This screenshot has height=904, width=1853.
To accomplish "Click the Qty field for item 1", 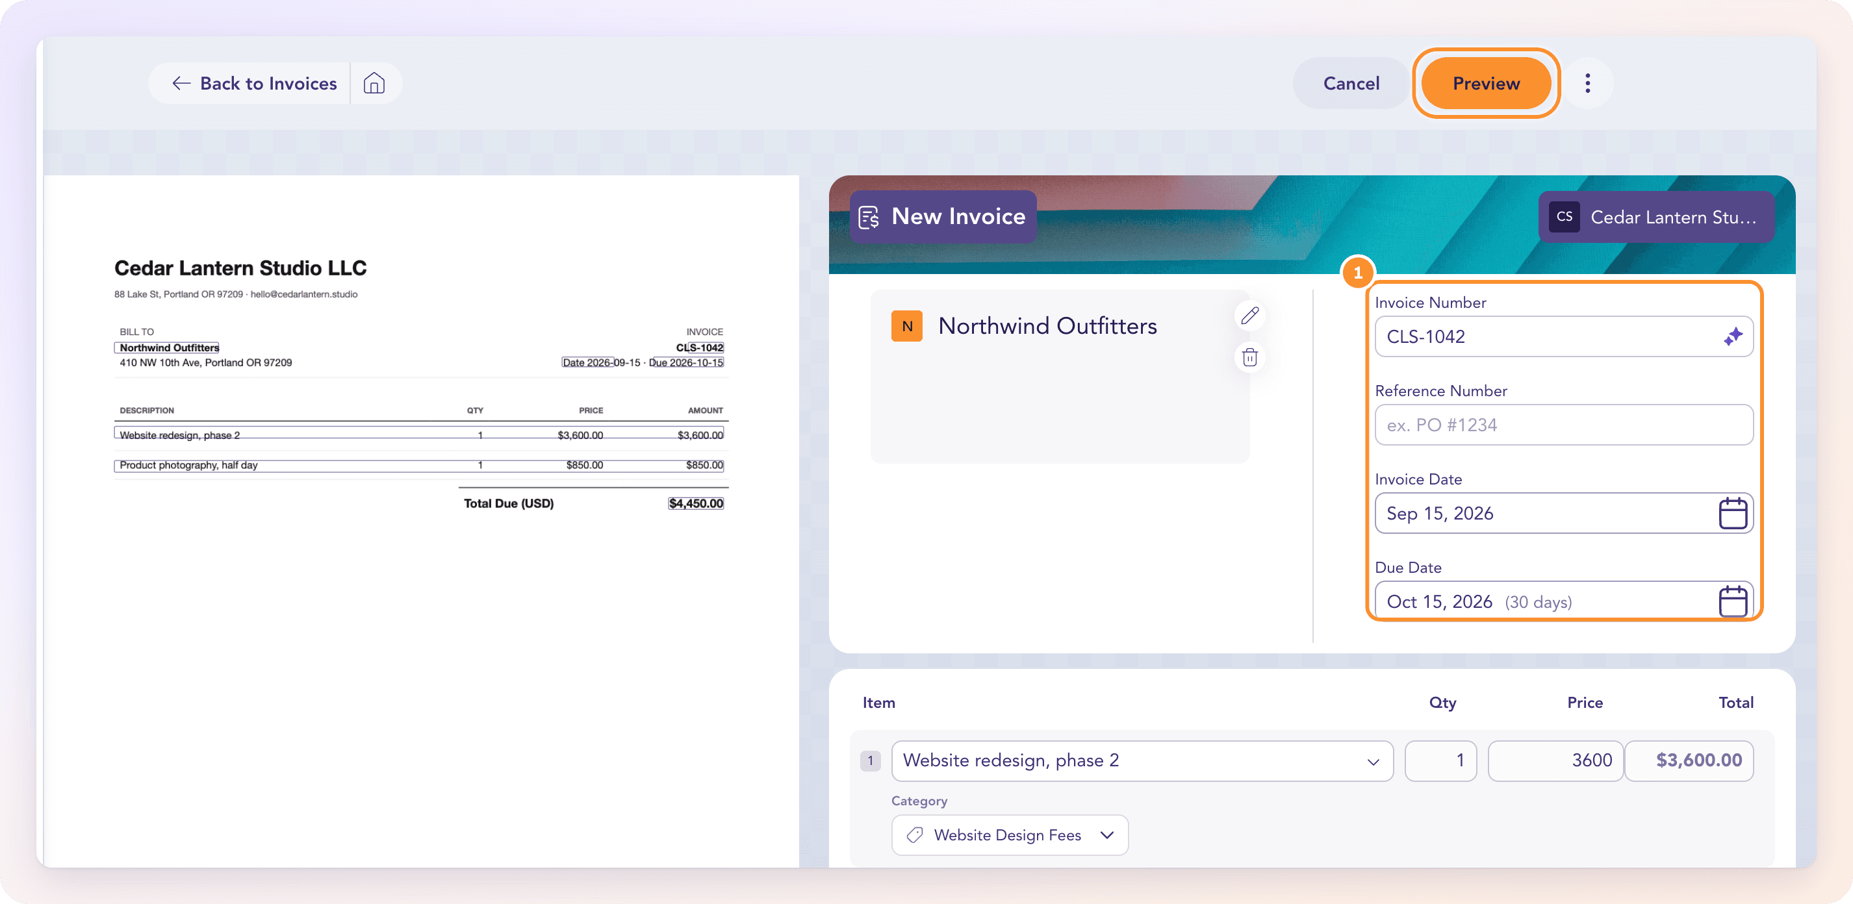I will (x=1440, y=761).
